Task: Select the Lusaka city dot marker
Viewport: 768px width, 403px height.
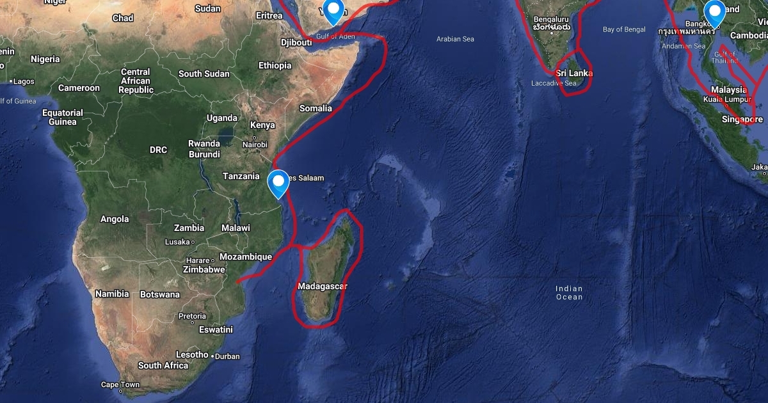Action: click(193, 242)
